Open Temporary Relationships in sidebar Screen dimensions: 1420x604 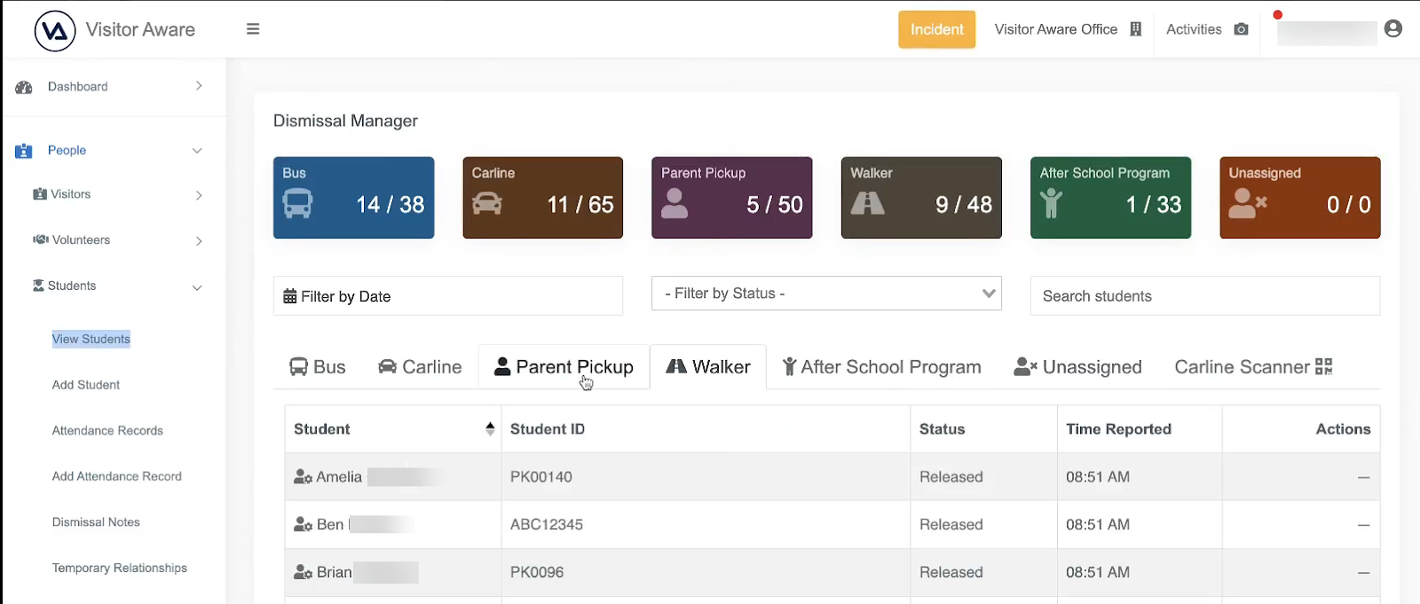click(120, 569)
